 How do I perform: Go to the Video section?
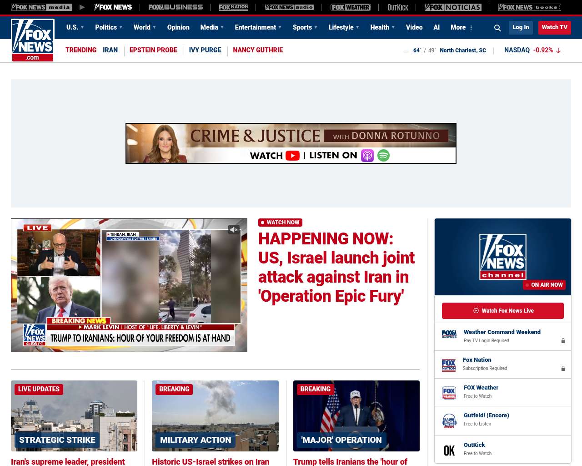click(x=414, y=27)
